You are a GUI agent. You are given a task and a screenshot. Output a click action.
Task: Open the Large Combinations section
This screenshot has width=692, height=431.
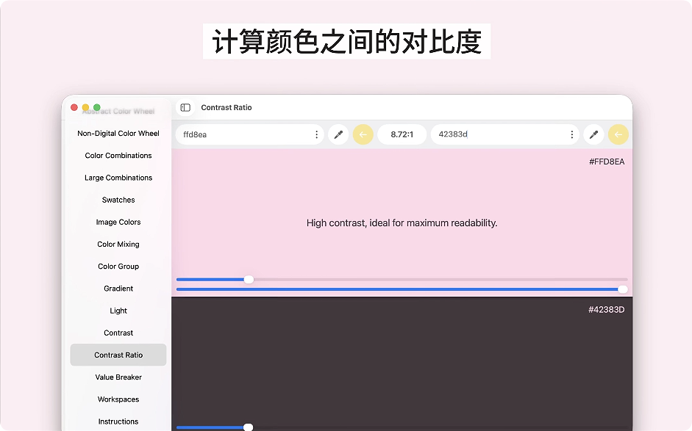pyautogui.click(x=118, y=177)
